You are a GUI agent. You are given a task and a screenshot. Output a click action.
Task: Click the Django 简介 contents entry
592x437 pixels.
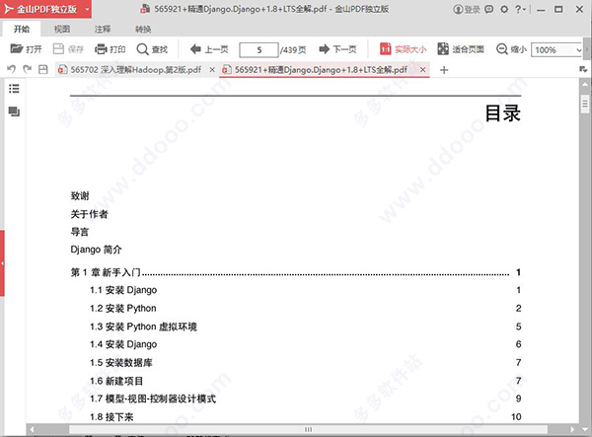tap(96, 250)
